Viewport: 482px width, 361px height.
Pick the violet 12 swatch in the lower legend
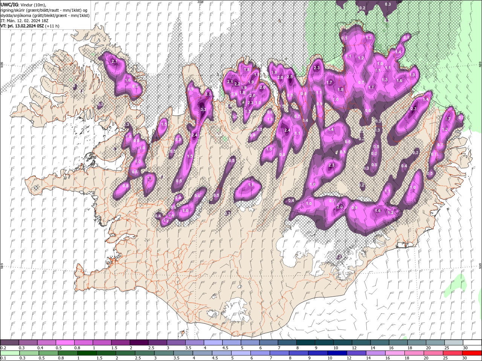pyautogui.click(x=356, y=353)
